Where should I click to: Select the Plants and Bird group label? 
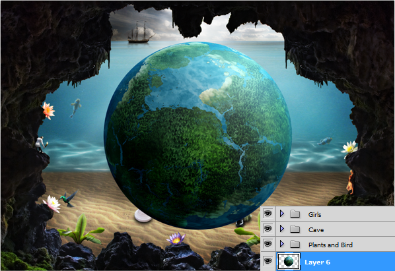(330, 245)
